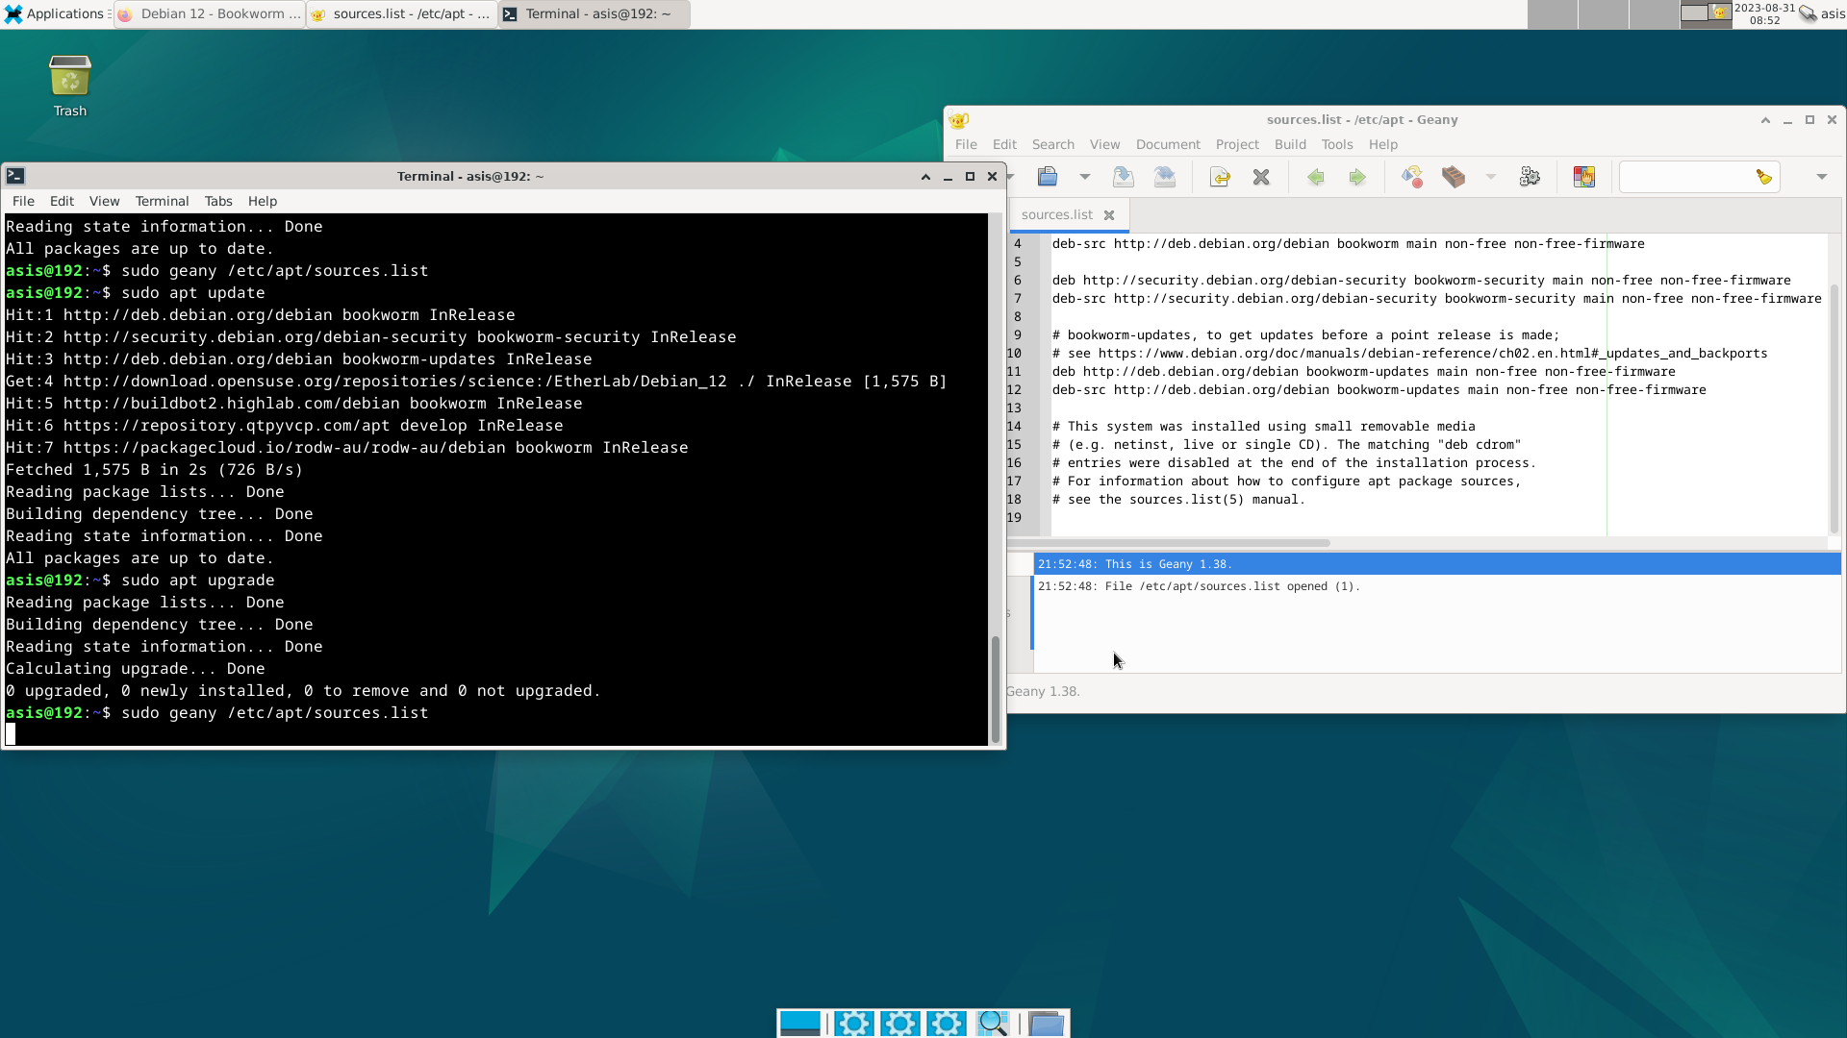The image size is (1847, 1038).
Task: Open the Geany Edit menu
Action: 1004,144
